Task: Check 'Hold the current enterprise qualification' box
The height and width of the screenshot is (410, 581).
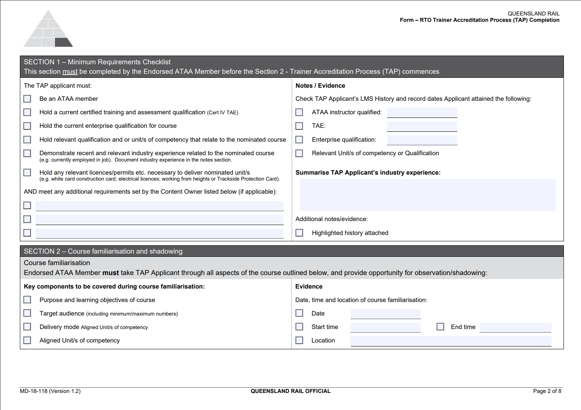Action: pyautogui.click(x=27, y=126)
